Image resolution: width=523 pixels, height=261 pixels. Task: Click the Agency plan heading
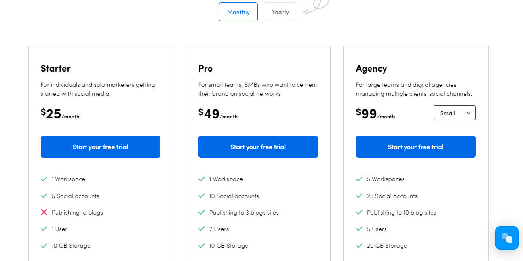371,69
